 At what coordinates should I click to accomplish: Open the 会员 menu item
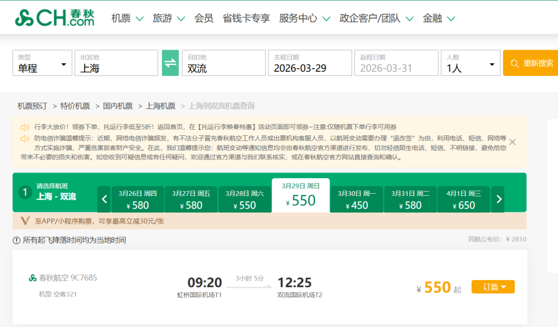tap(204, 19)
